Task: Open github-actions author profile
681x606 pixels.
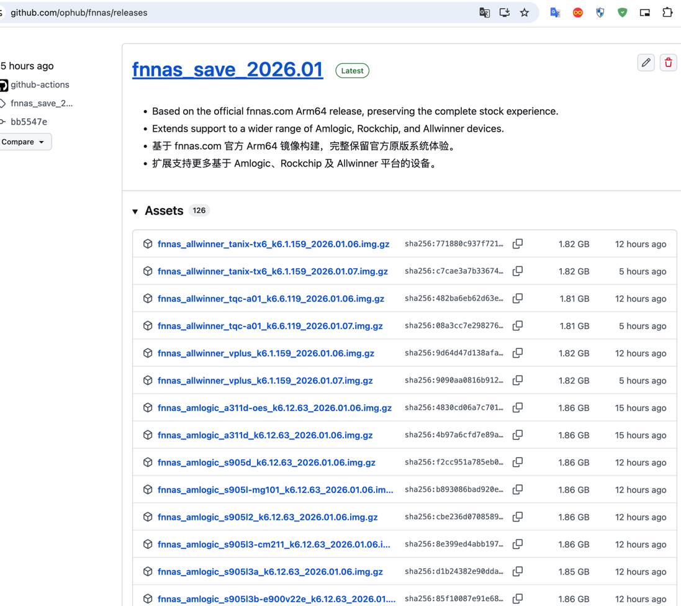Action: coord(40,84)
